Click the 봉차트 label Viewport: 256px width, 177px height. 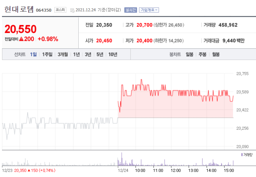pyautogui.click(x=175, y=54)
